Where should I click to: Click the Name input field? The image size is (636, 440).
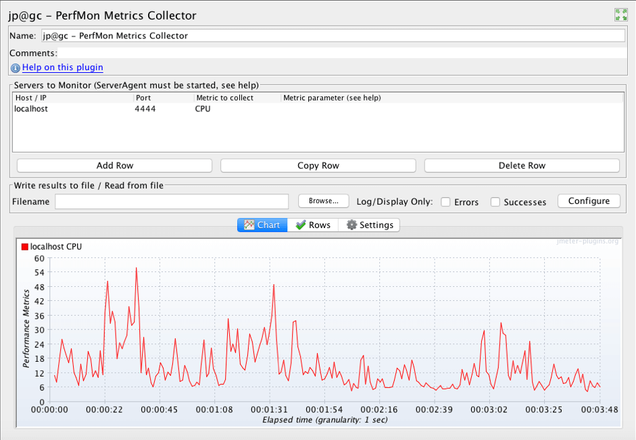(x=333, y=36)
